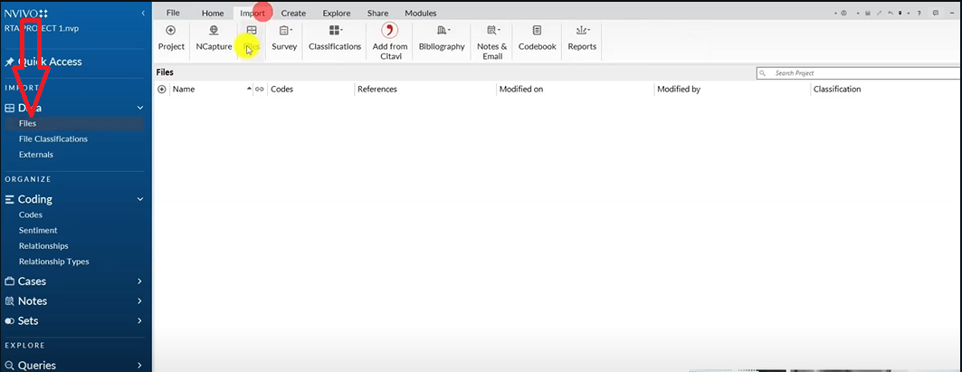Open the Classifications import icon
This screenshot has height=372, width=962.
[x=335, y=32]
